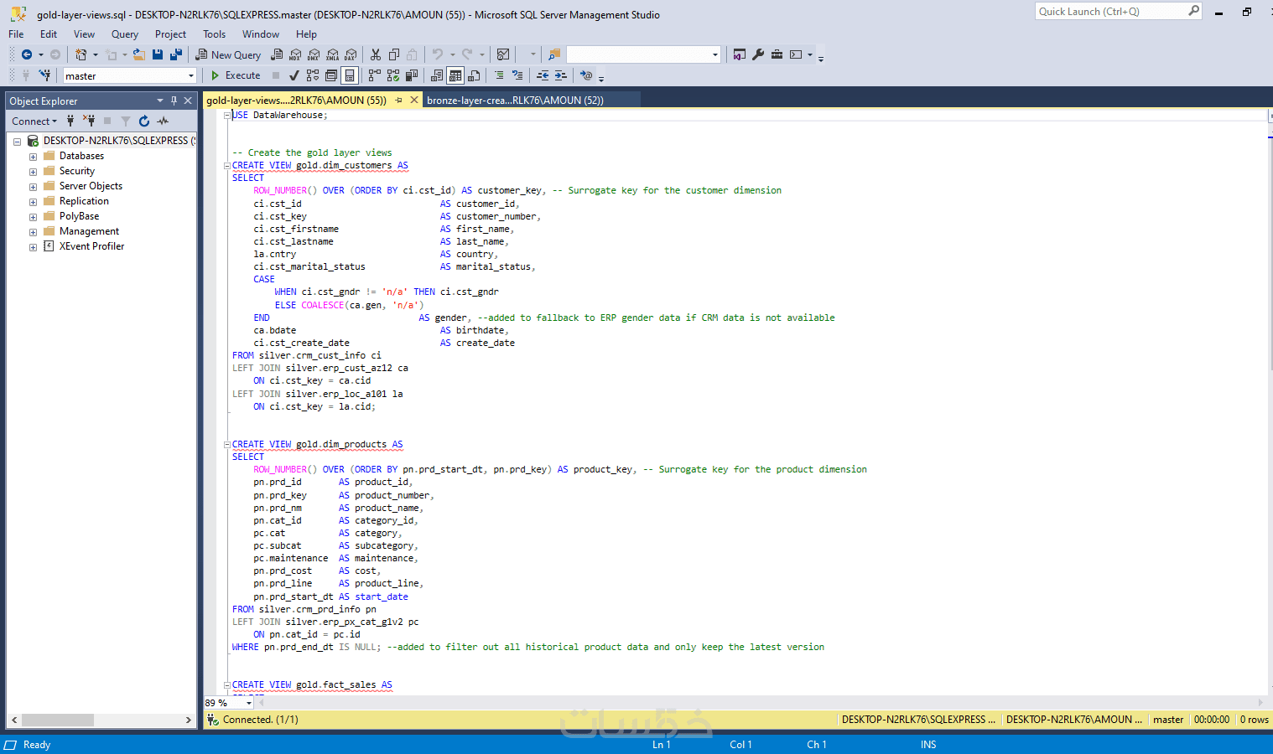Click the Quick Launch search field
1273x754 pixels.
click(x=1119, y=11)
